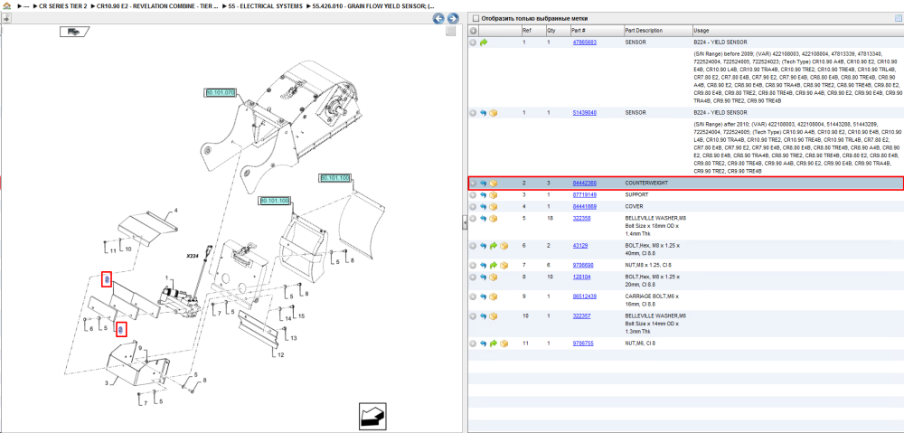Click the green arrow for part 9706755

pos(494,344)
